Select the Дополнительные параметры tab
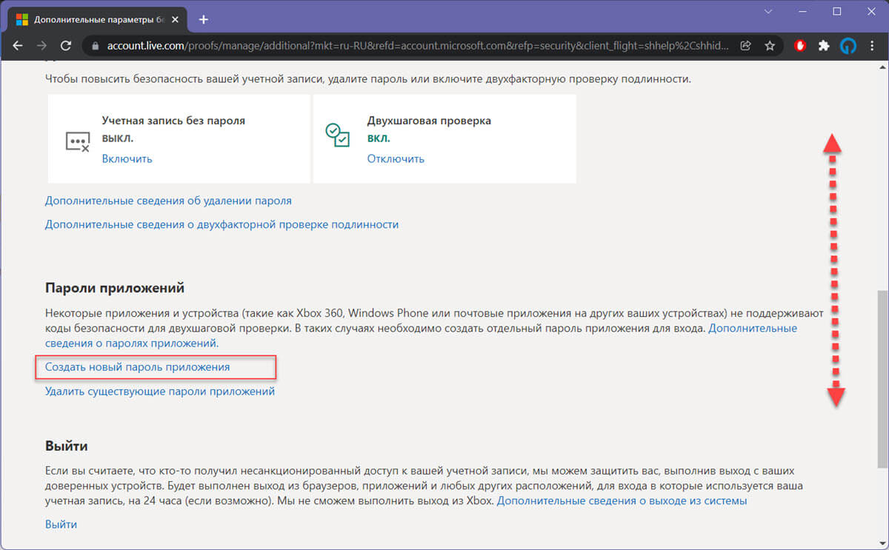 tap(95, 19)
